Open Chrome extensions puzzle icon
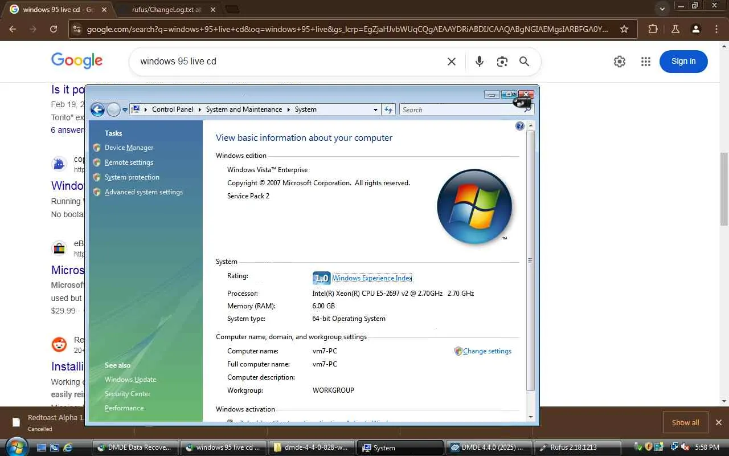The height and width of the screenshot is (456, 729). 653,29
